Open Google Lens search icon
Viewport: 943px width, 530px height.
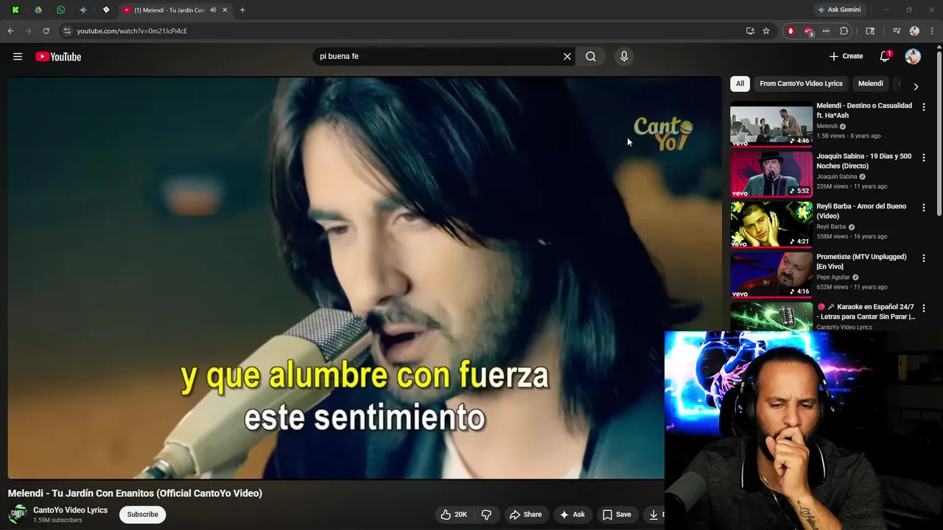click(870, 31)
